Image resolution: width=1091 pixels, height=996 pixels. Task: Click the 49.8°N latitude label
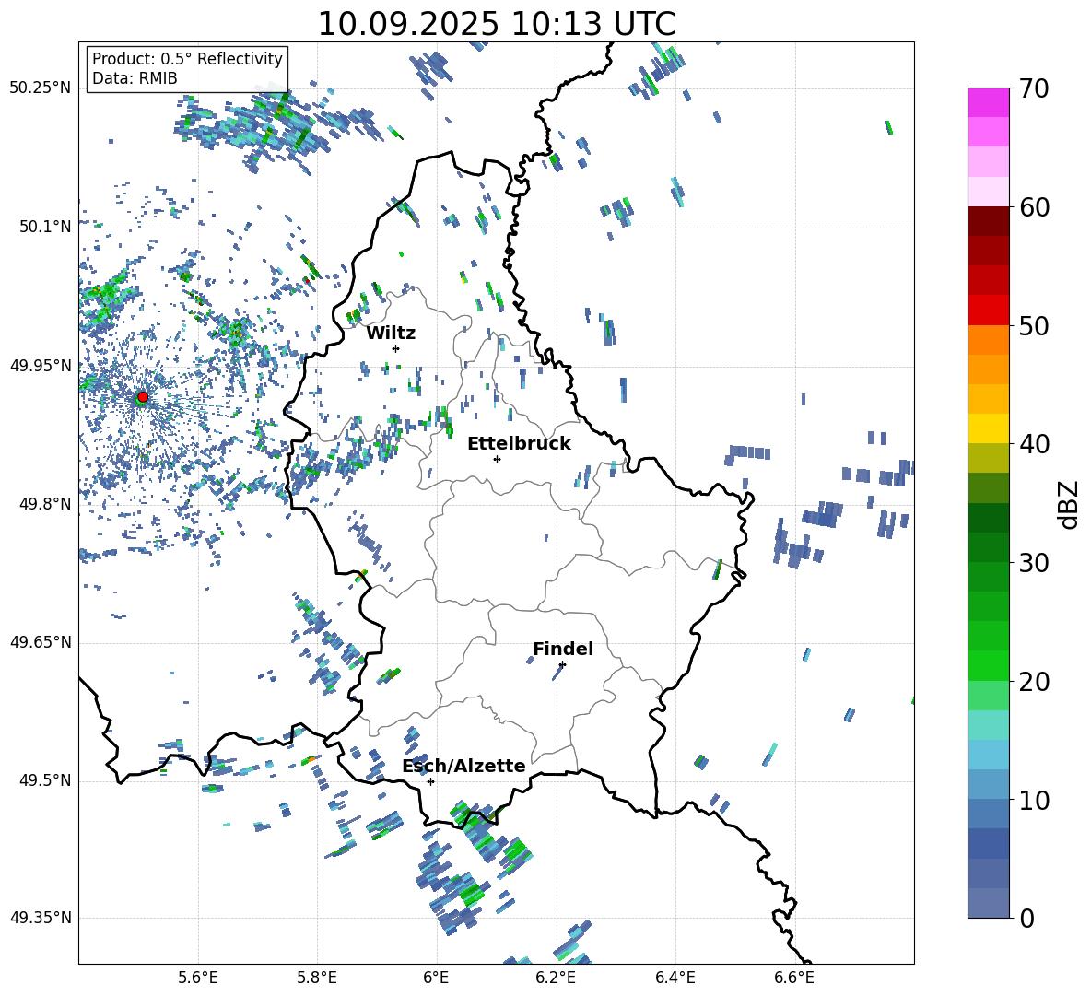[45, 504]
